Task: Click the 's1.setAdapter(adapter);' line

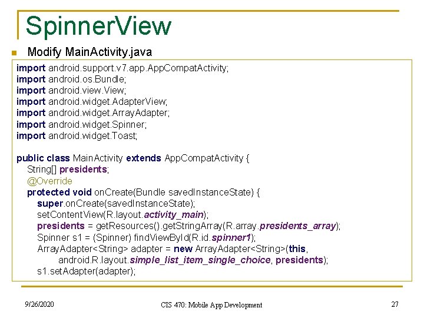Action: click(86, 271)
